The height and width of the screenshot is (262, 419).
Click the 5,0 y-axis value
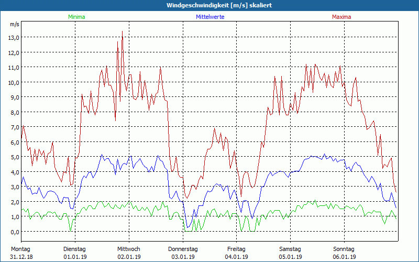[15, 157]
